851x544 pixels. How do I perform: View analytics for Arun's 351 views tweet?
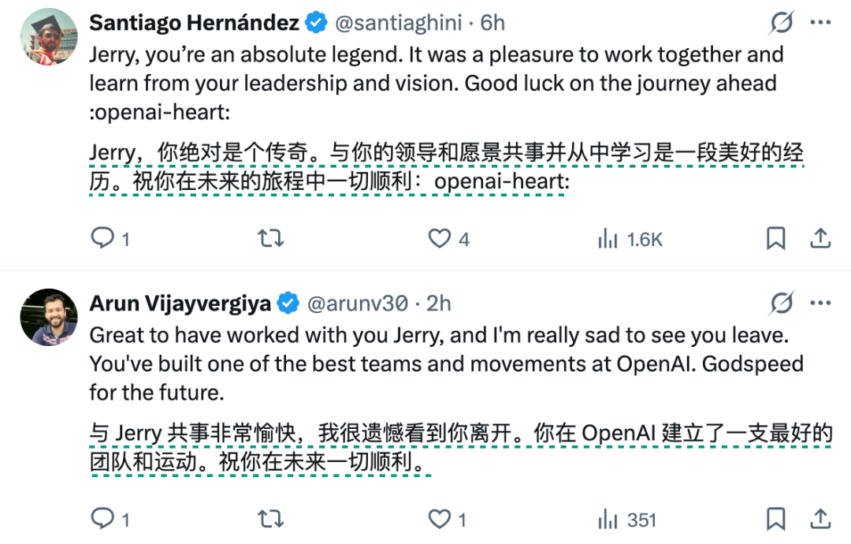609,519
